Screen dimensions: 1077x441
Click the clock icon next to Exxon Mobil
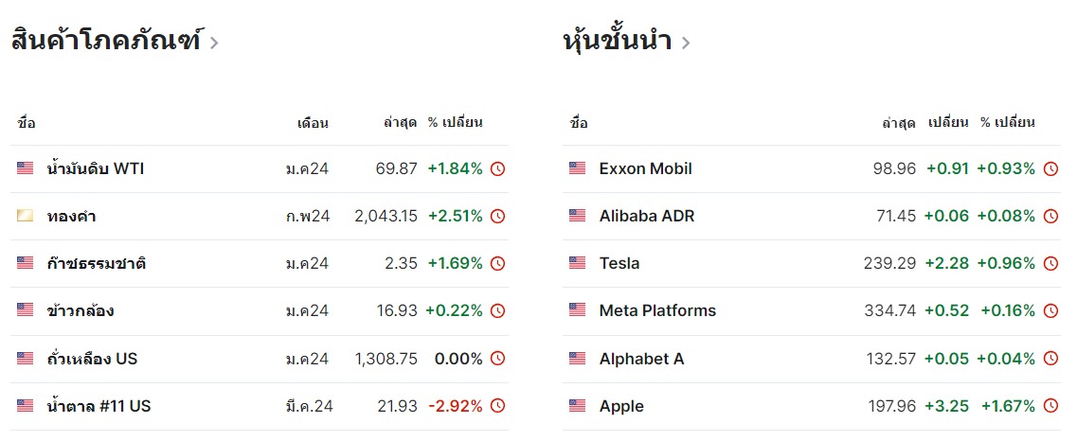pos(1050,169)
